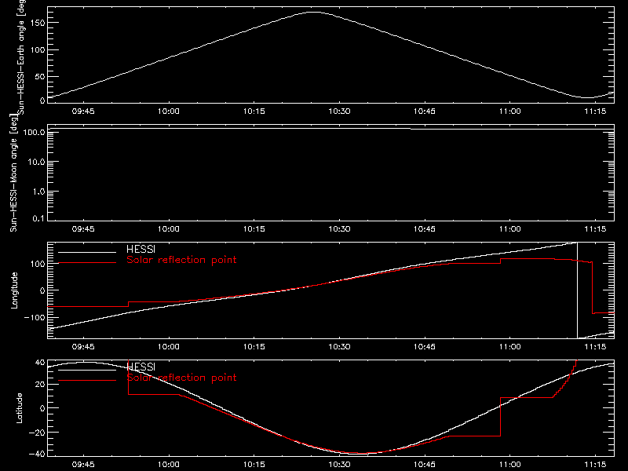Select the 10:15 label under Moon angle plot
Viewport: 628px width, 471px height.
coord(254,229)
